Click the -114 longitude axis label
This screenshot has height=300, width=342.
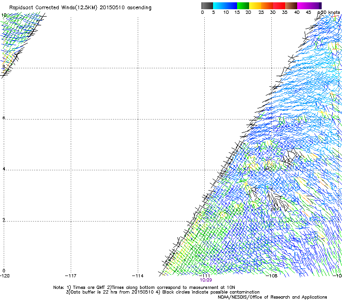point(138,276)
